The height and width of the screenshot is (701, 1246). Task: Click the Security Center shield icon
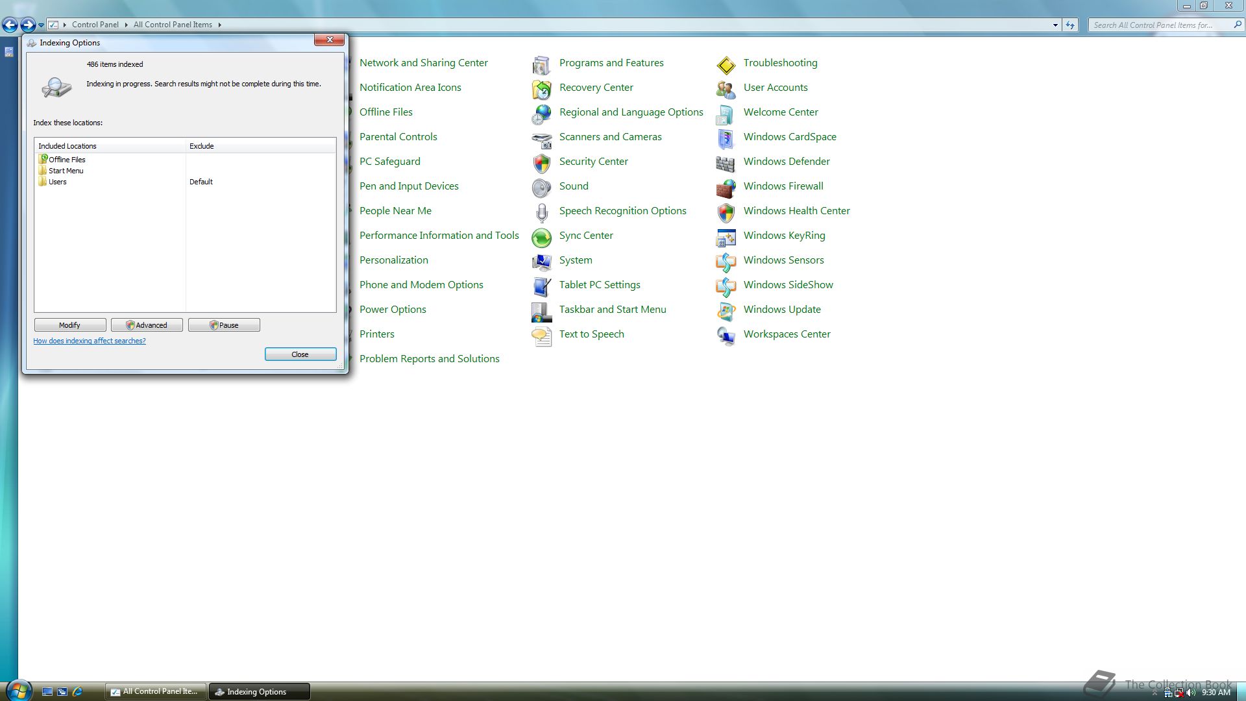coord(541,164)
